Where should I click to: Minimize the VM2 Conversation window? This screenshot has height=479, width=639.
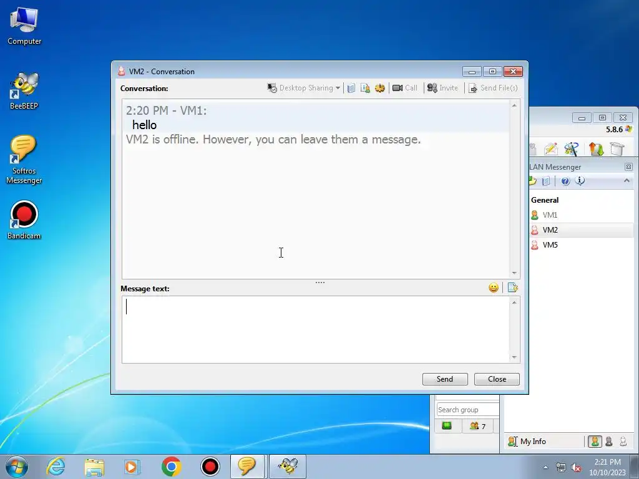coord(472,72)
